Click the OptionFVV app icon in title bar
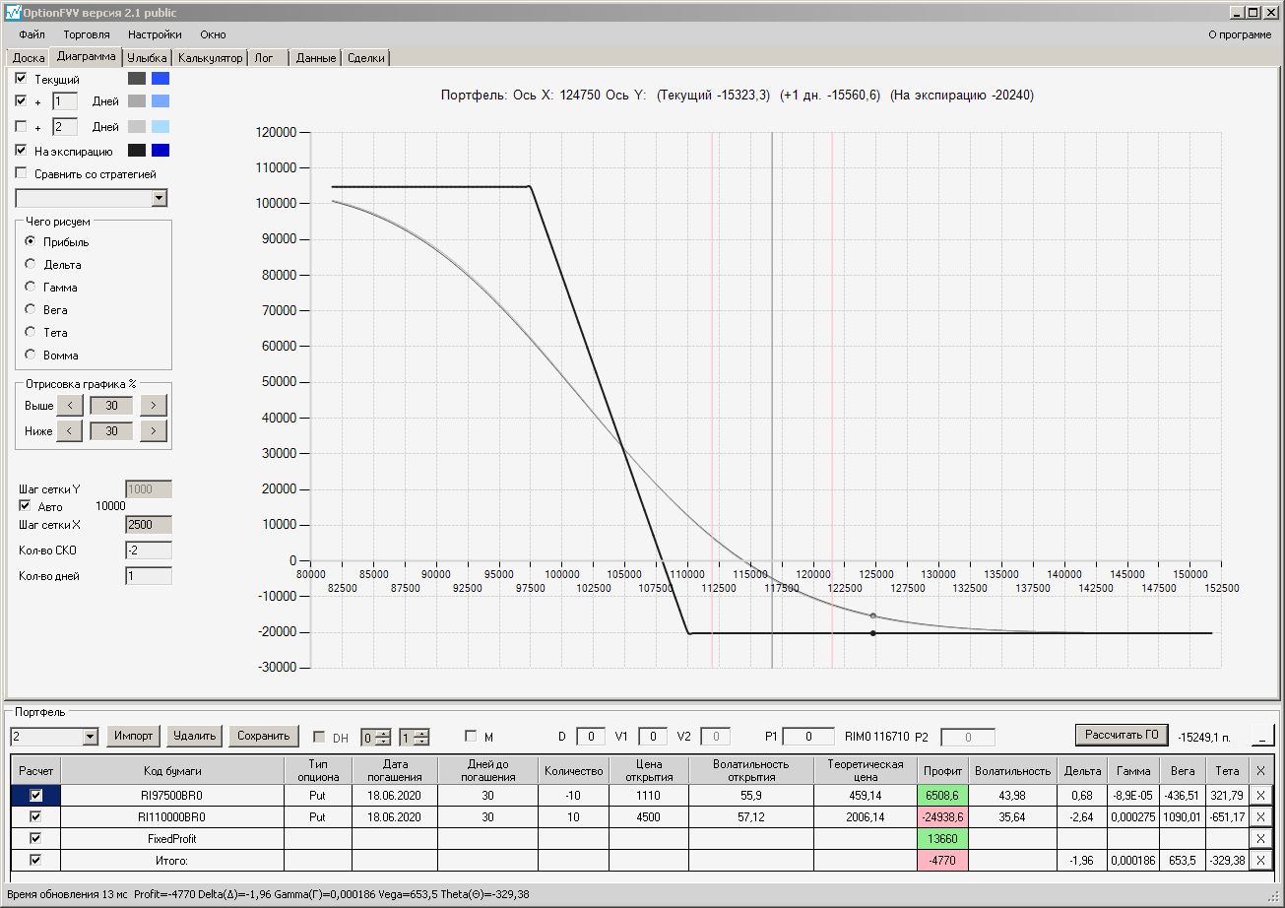The image size is (1285, 908). coord(12,13)
